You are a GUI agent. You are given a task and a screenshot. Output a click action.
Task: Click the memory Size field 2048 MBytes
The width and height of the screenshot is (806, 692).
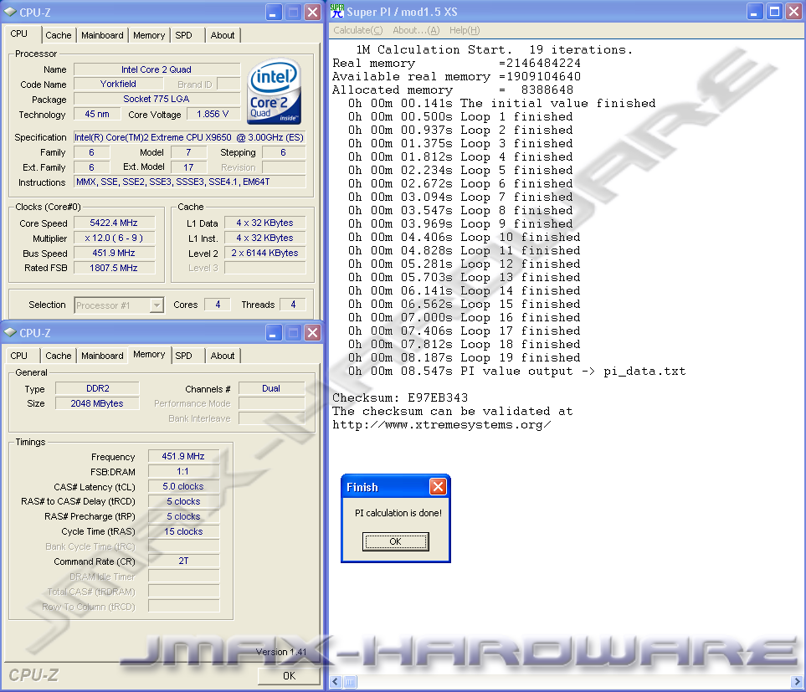coord(97,403)
